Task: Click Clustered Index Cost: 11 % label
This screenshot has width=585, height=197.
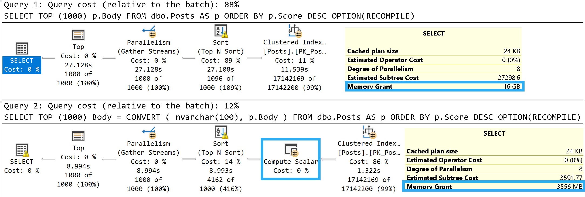Action: (295, 61)
